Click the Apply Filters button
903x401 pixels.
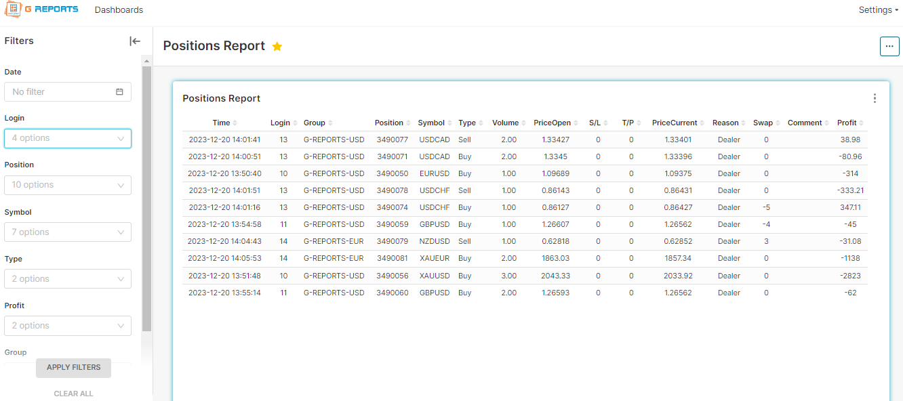(73, 368)
